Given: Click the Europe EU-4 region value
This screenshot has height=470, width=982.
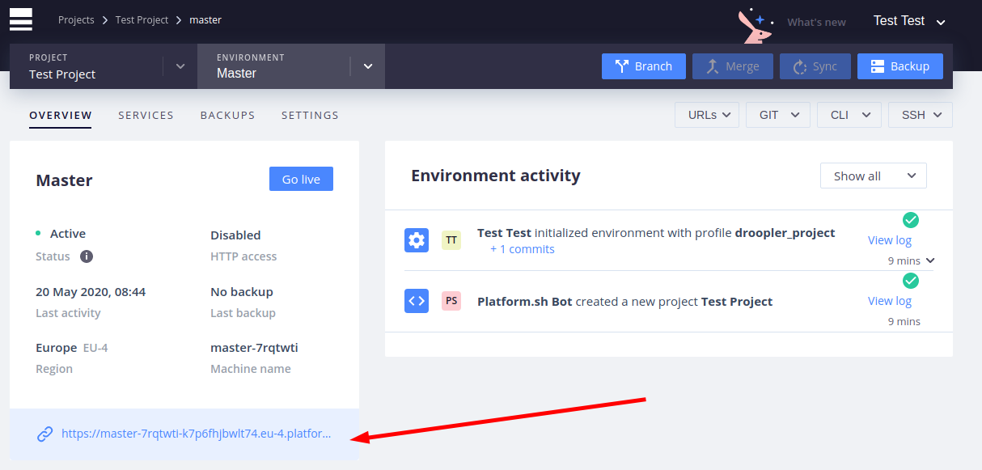Looking at the screenshot, I should click(72, 348).
